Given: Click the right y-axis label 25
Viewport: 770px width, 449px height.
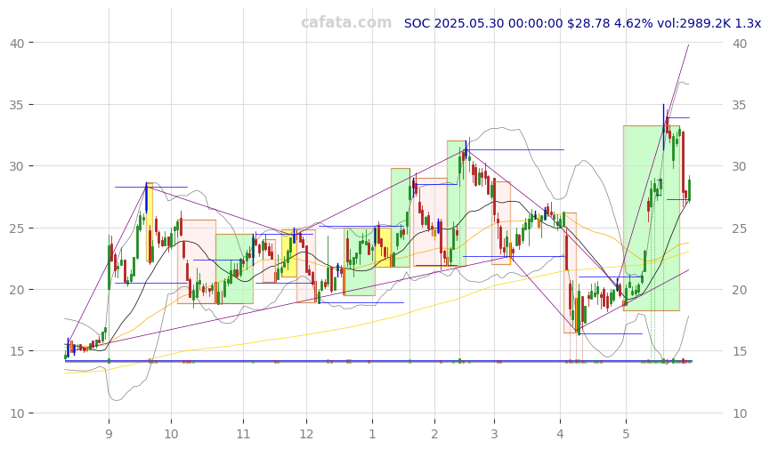Looking at the screenshot, I should [739, 229].
